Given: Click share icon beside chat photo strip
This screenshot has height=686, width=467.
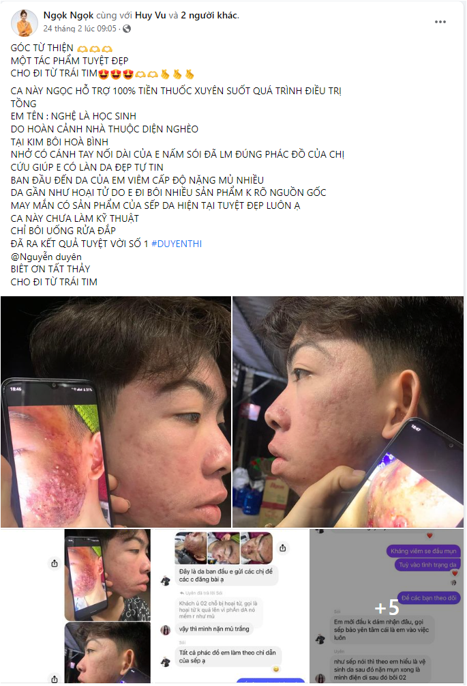Looking at the screenshot, I should pyautogui.click(x=283, y=547).
